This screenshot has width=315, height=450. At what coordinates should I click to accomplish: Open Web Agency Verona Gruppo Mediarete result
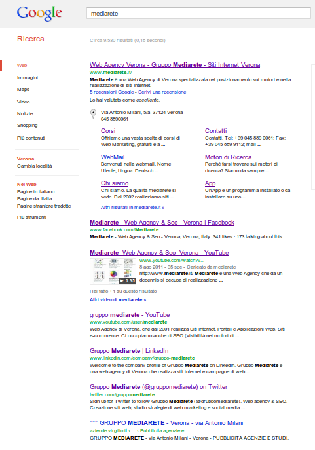point(175,65)
